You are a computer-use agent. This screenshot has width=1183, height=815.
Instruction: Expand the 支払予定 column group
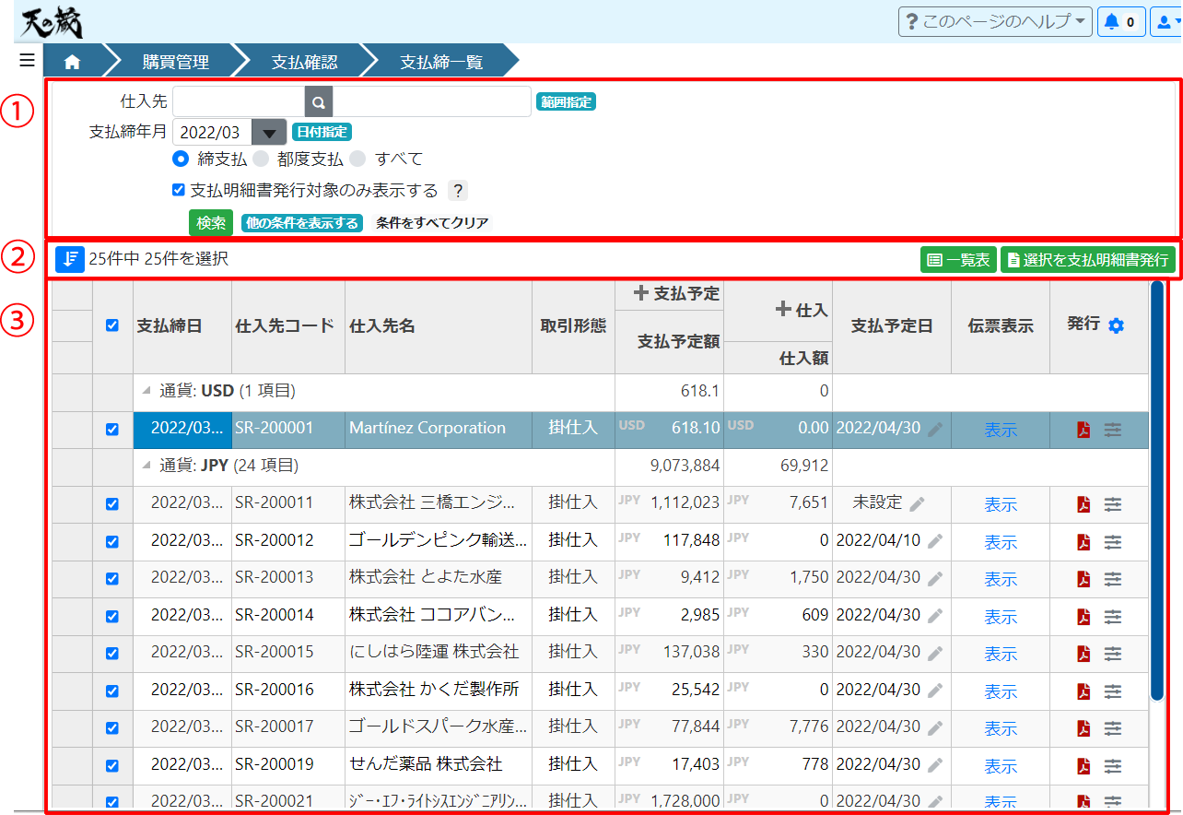click(x=641, y=293)
